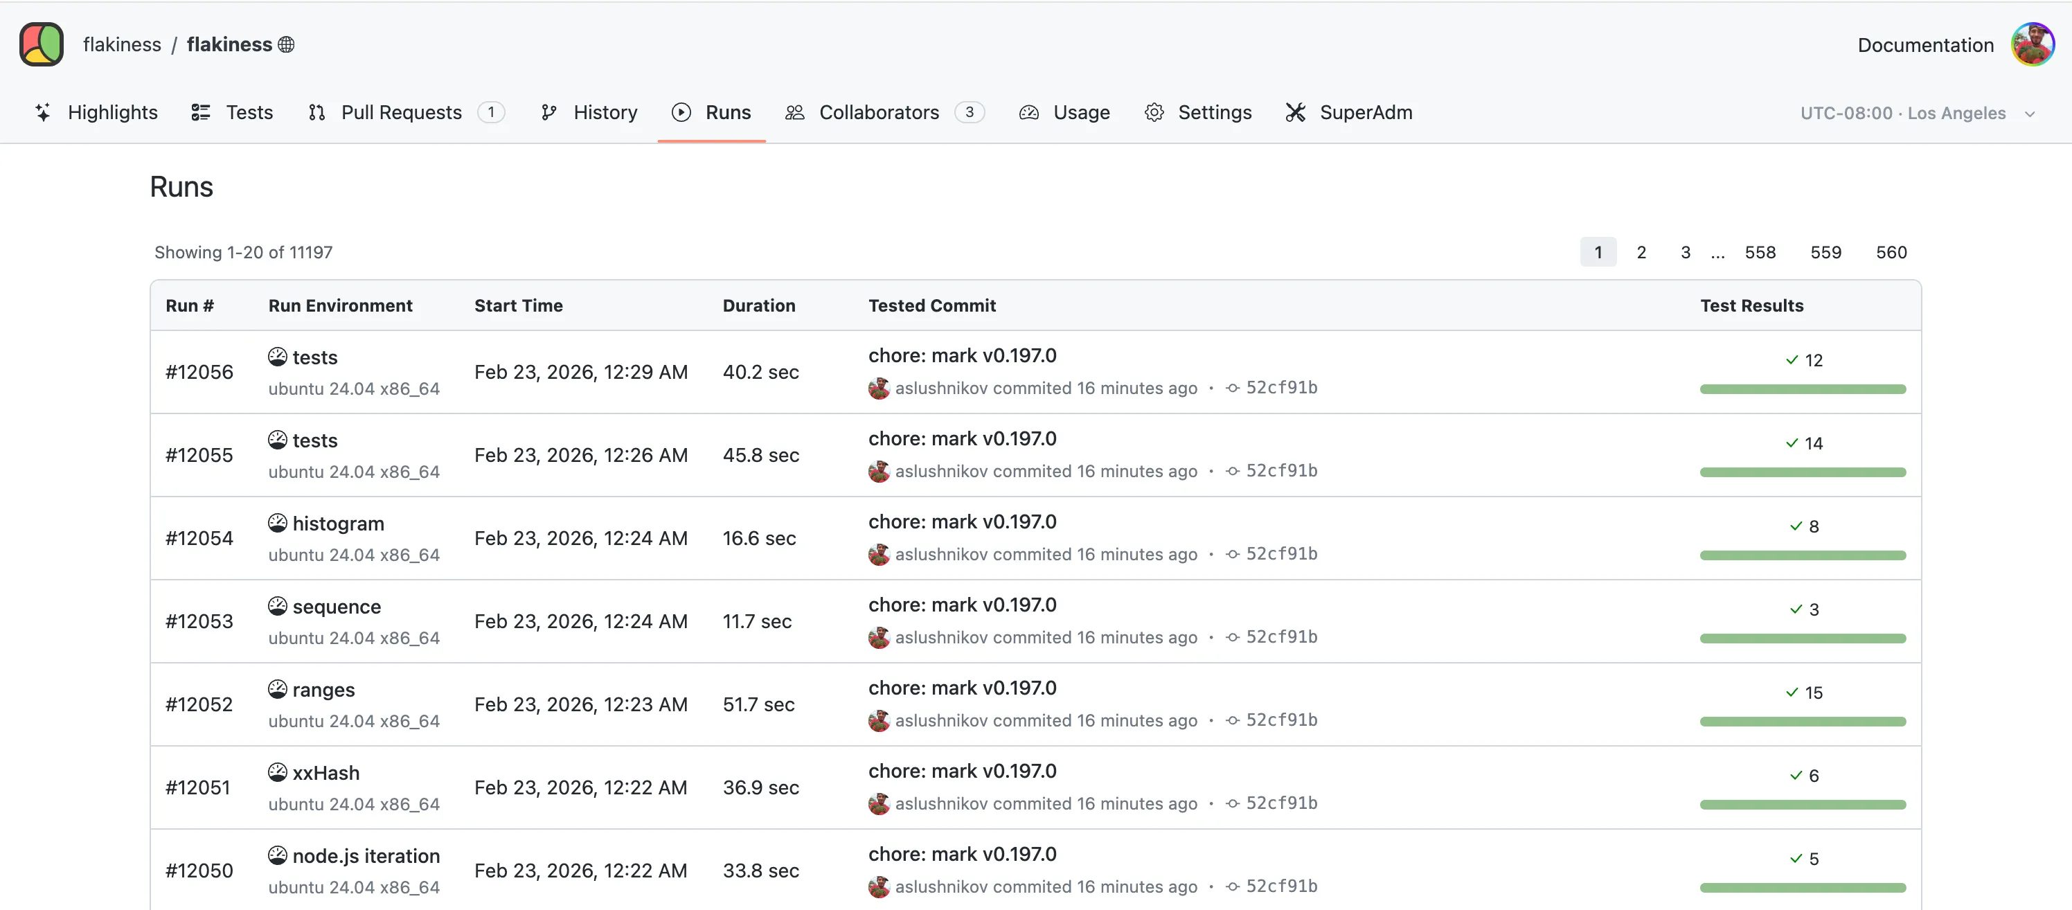Viewport: 2072px width, 910px height.
Task: Click the flakiness organization breadcrumb
Action: pyautogui.click(x=121, y=44)
